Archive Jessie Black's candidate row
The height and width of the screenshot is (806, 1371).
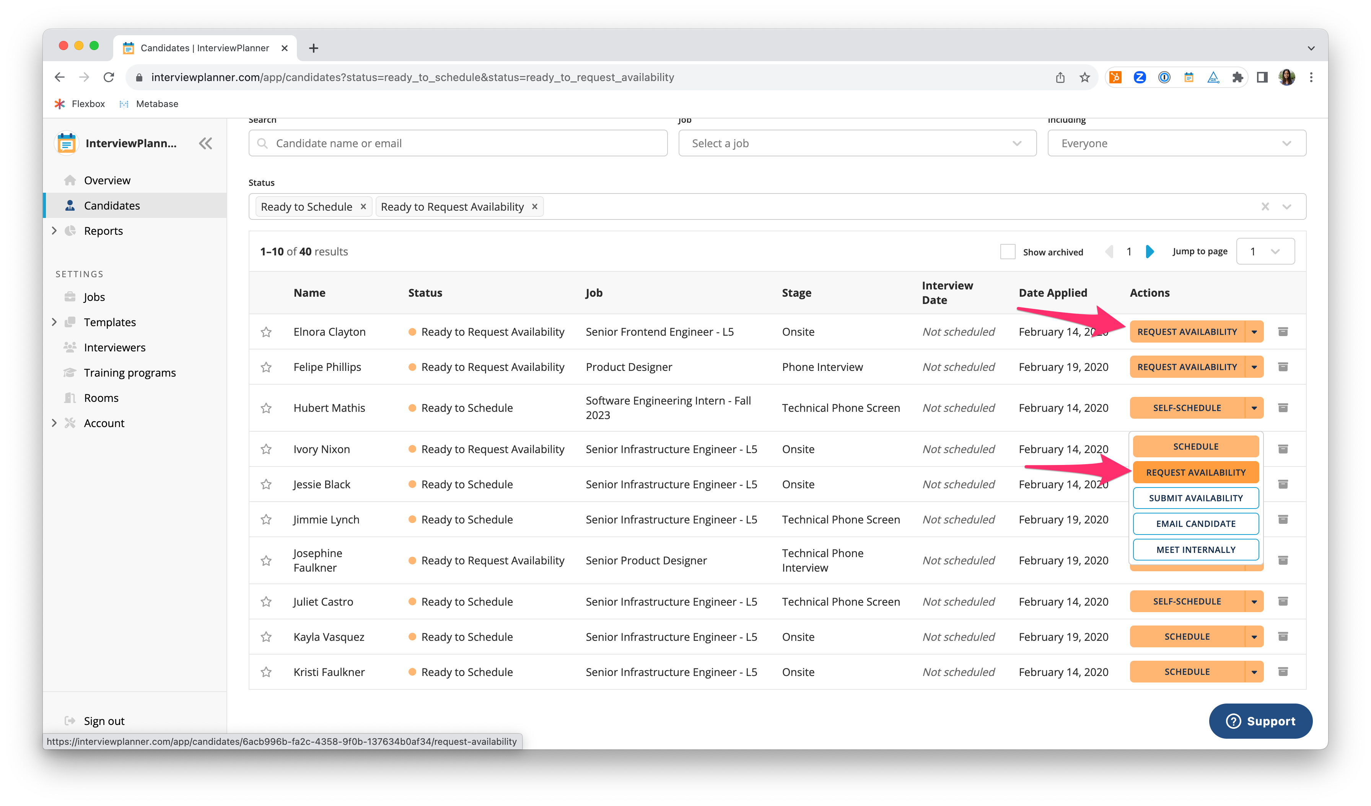tap(1283, 484)
